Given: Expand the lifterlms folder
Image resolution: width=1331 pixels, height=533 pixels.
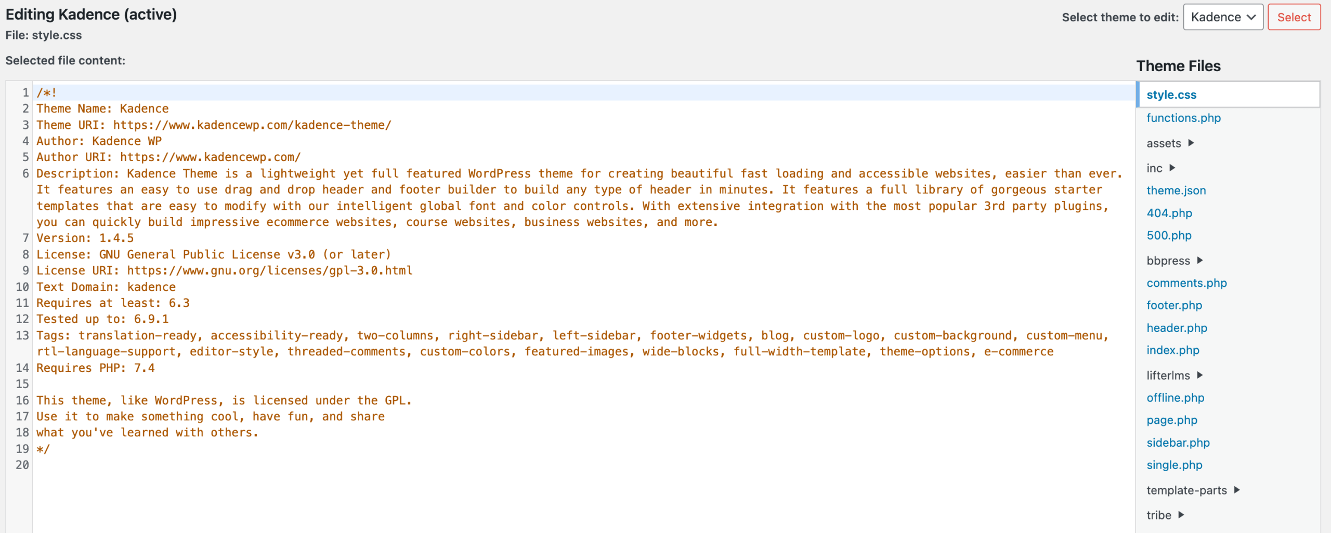Looking at the screenshot, I should tap(1168, 375).
